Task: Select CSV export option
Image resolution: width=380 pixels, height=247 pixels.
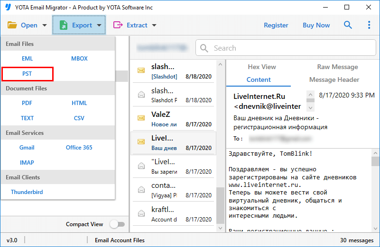Action: coord(79,118)
